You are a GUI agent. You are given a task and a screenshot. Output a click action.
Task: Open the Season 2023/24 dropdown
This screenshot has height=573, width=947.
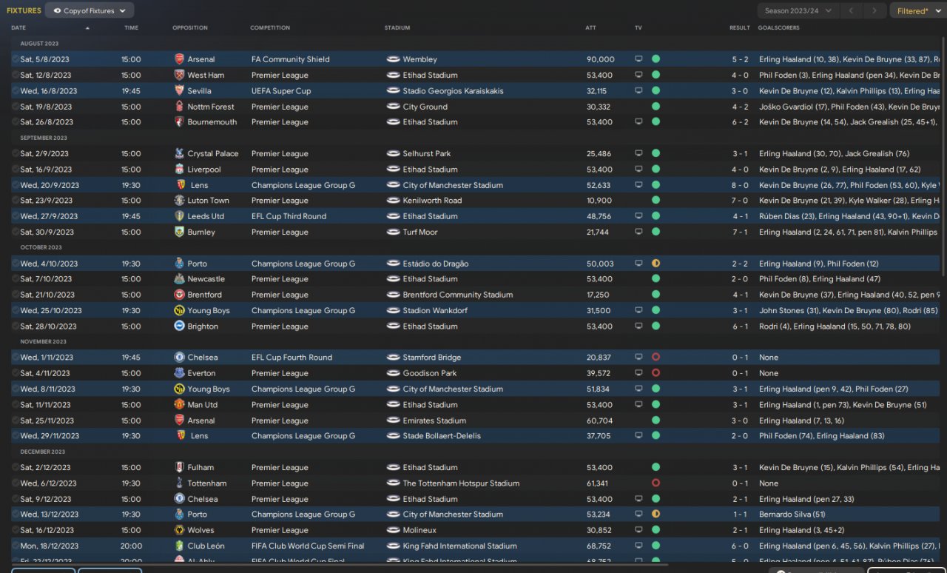(x=798, y=11)
